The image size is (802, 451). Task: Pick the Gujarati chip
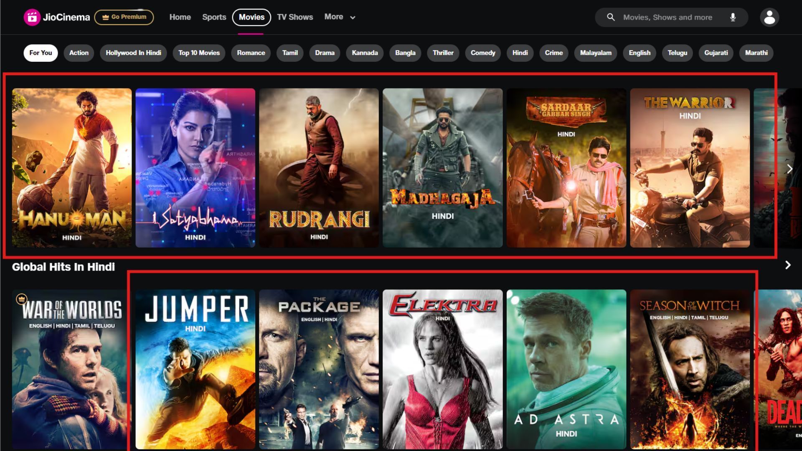pos(716,53)
